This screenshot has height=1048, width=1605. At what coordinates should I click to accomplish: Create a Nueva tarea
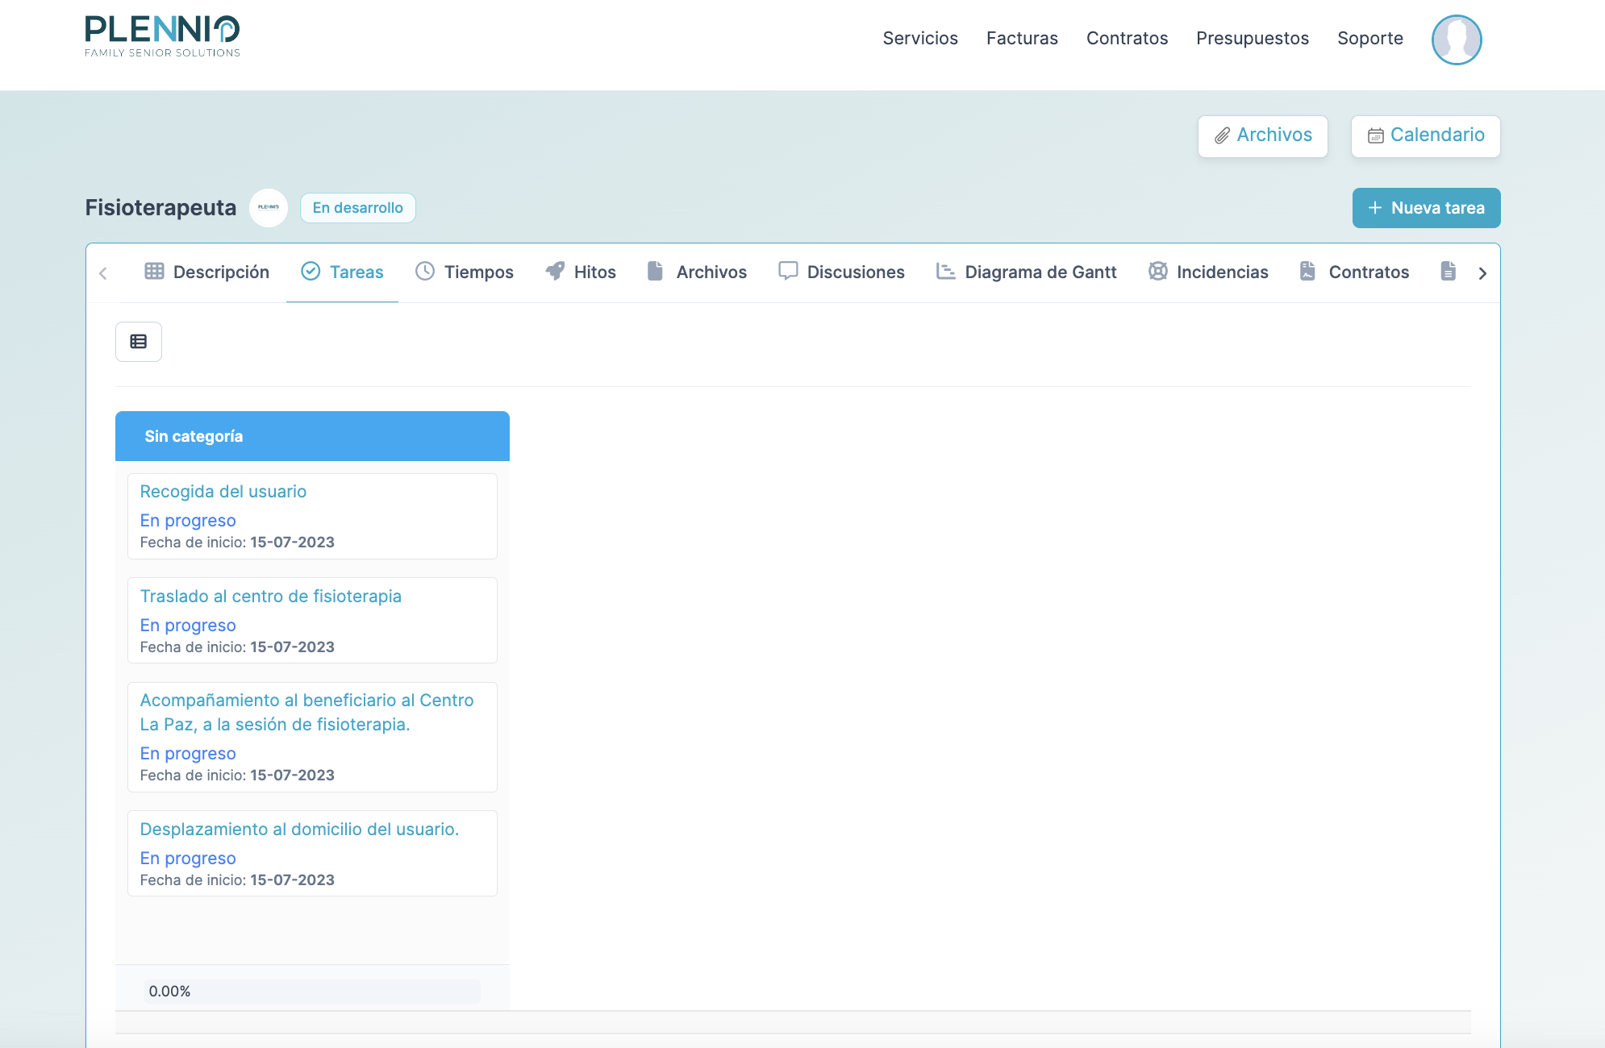1426,208
